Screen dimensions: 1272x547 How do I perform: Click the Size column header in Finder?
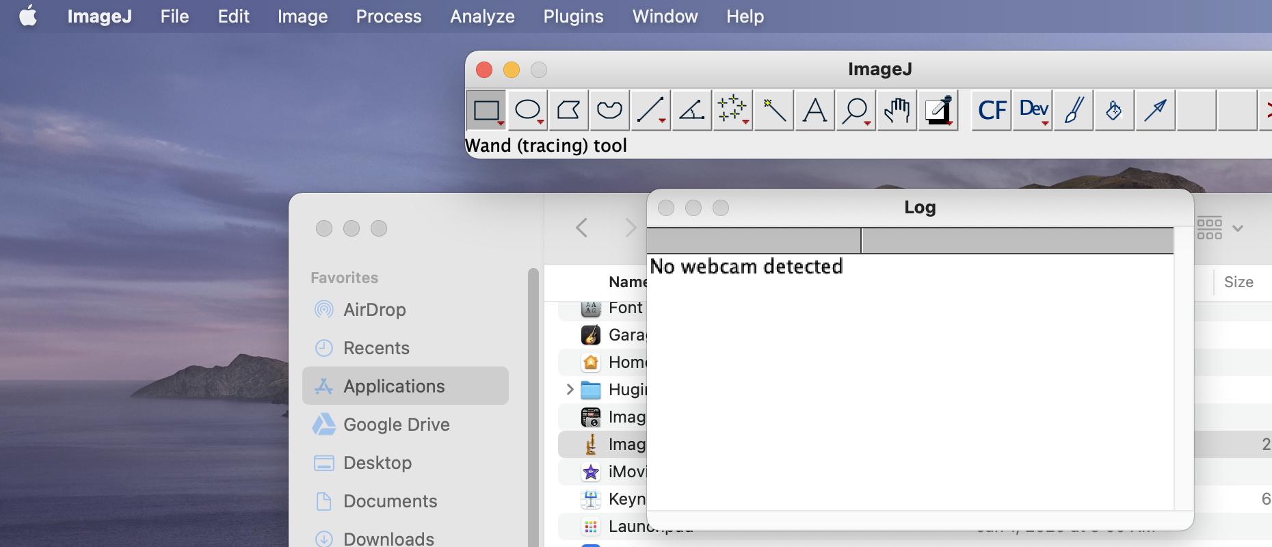tap(1238, 282)
